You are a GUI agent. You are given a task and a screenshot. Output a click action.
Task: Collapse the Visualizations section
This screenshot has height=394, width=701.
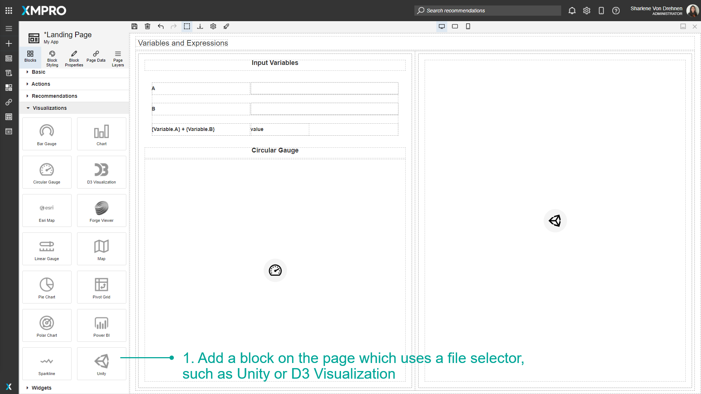(49, 108)
